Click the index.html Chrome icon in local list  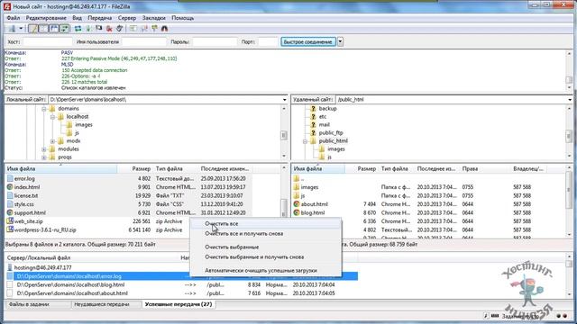coord(10,187)
